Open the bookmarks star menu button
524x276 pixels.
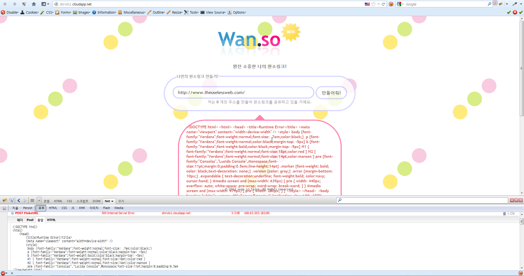45,4
